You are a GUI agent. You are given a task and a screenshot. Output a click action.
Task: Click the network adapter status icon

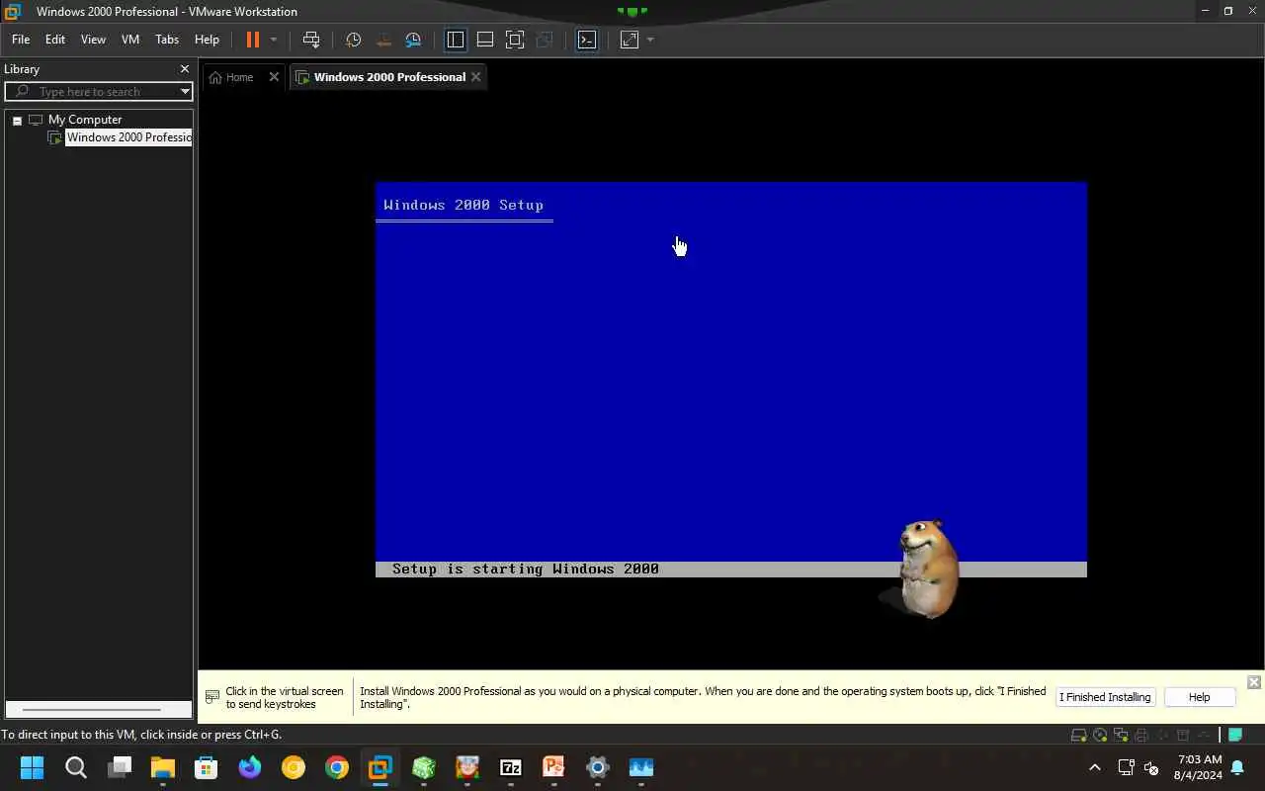pos(1122,735)
